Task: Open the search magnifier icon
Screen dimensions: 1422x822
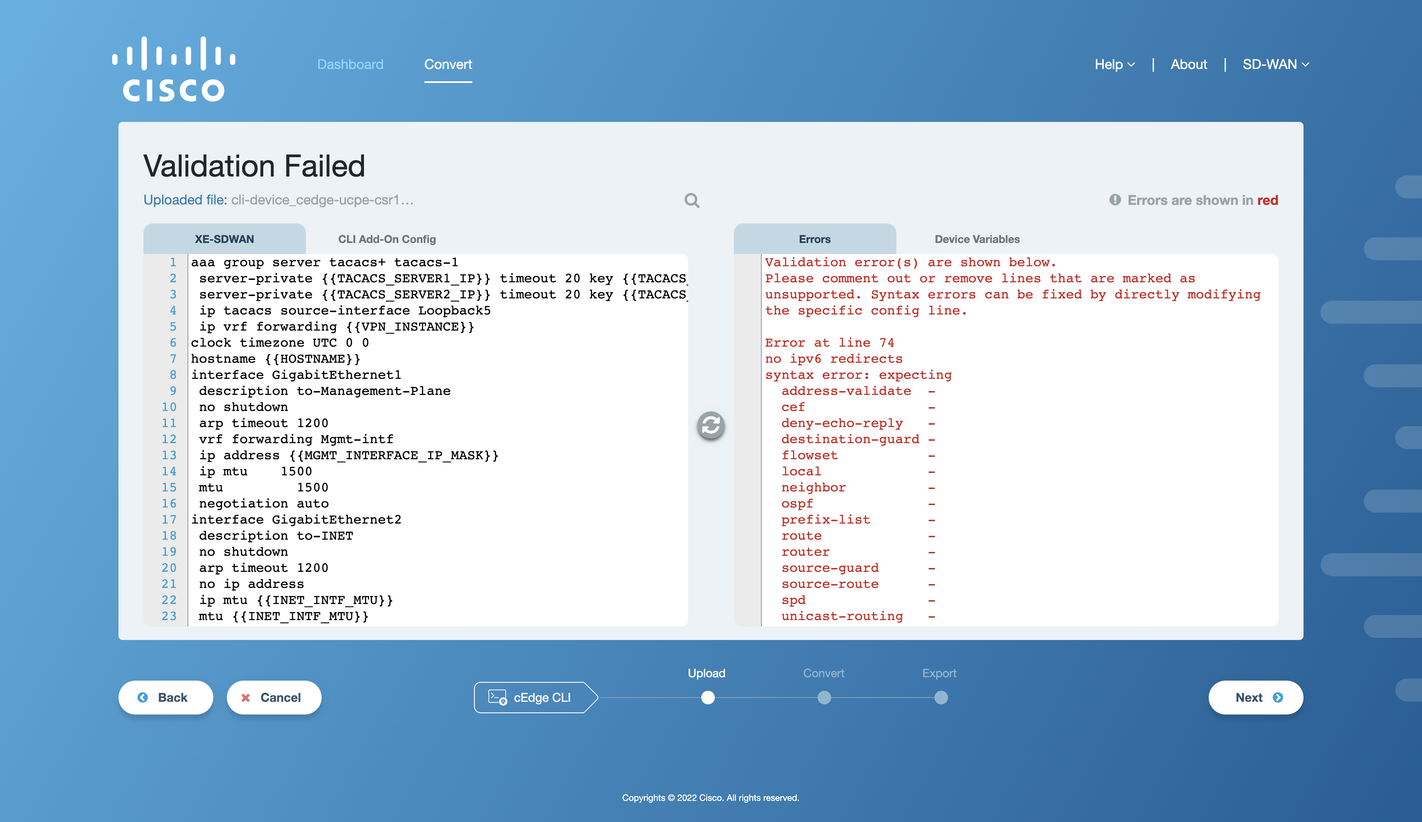Action: pos(692,200)
